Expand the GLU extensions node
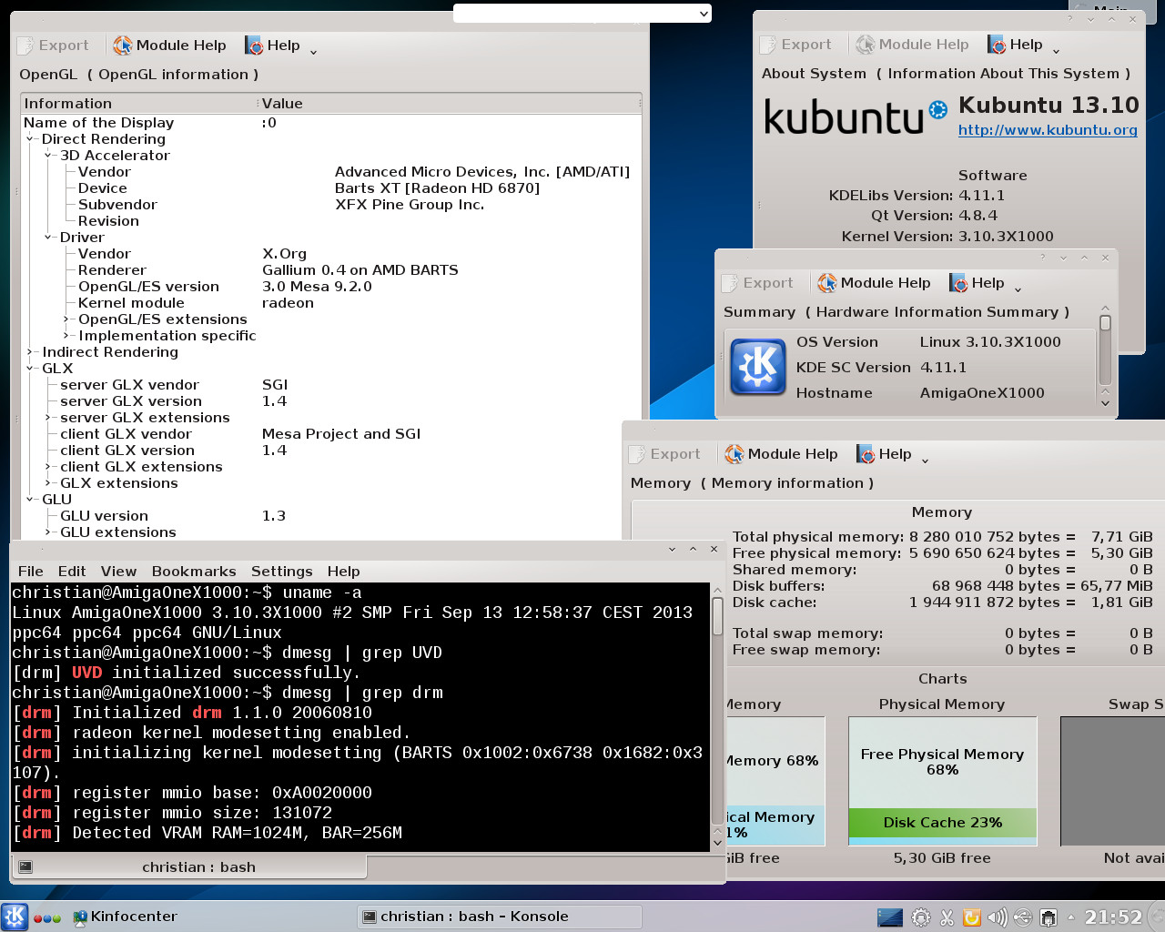This screenshot has height=932, width=1165. click(x=48, y=532)
